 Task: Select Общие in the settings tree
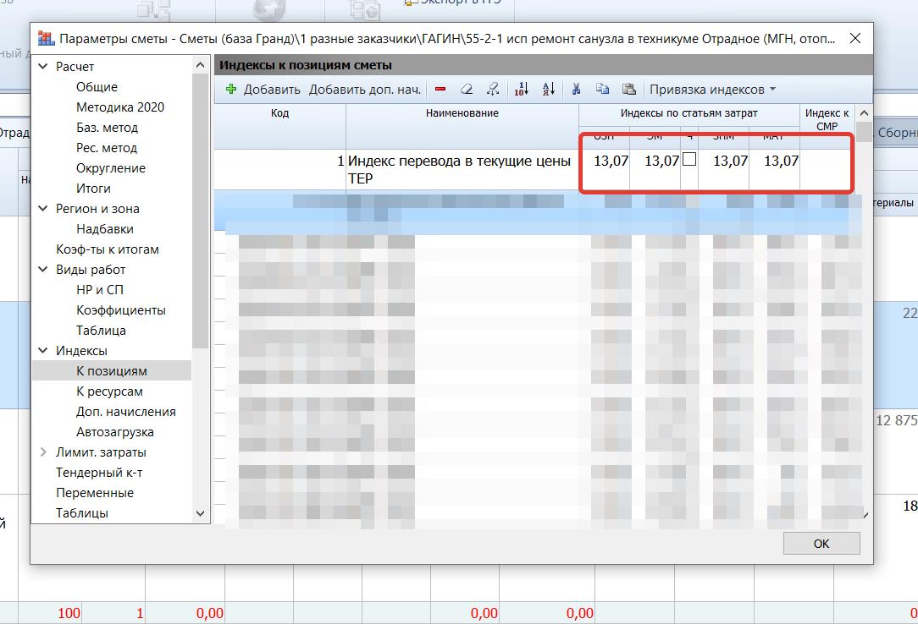pyautogui.click(x=97, y=87)
